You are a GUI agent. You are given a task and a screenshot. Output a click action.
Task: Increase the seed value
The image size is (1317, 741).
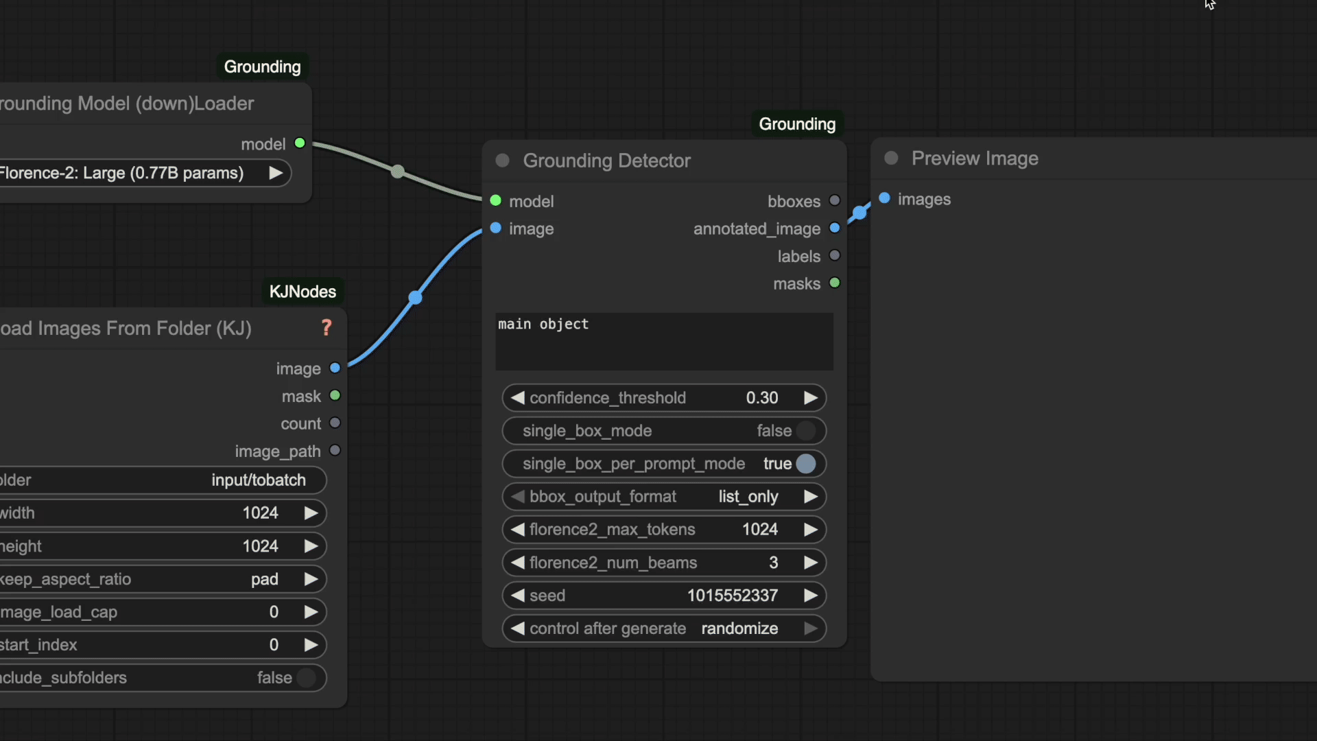pos(811,596)
